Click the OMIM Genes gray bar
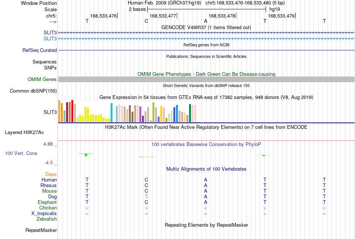The image size is (355, 239). (206, 79)
